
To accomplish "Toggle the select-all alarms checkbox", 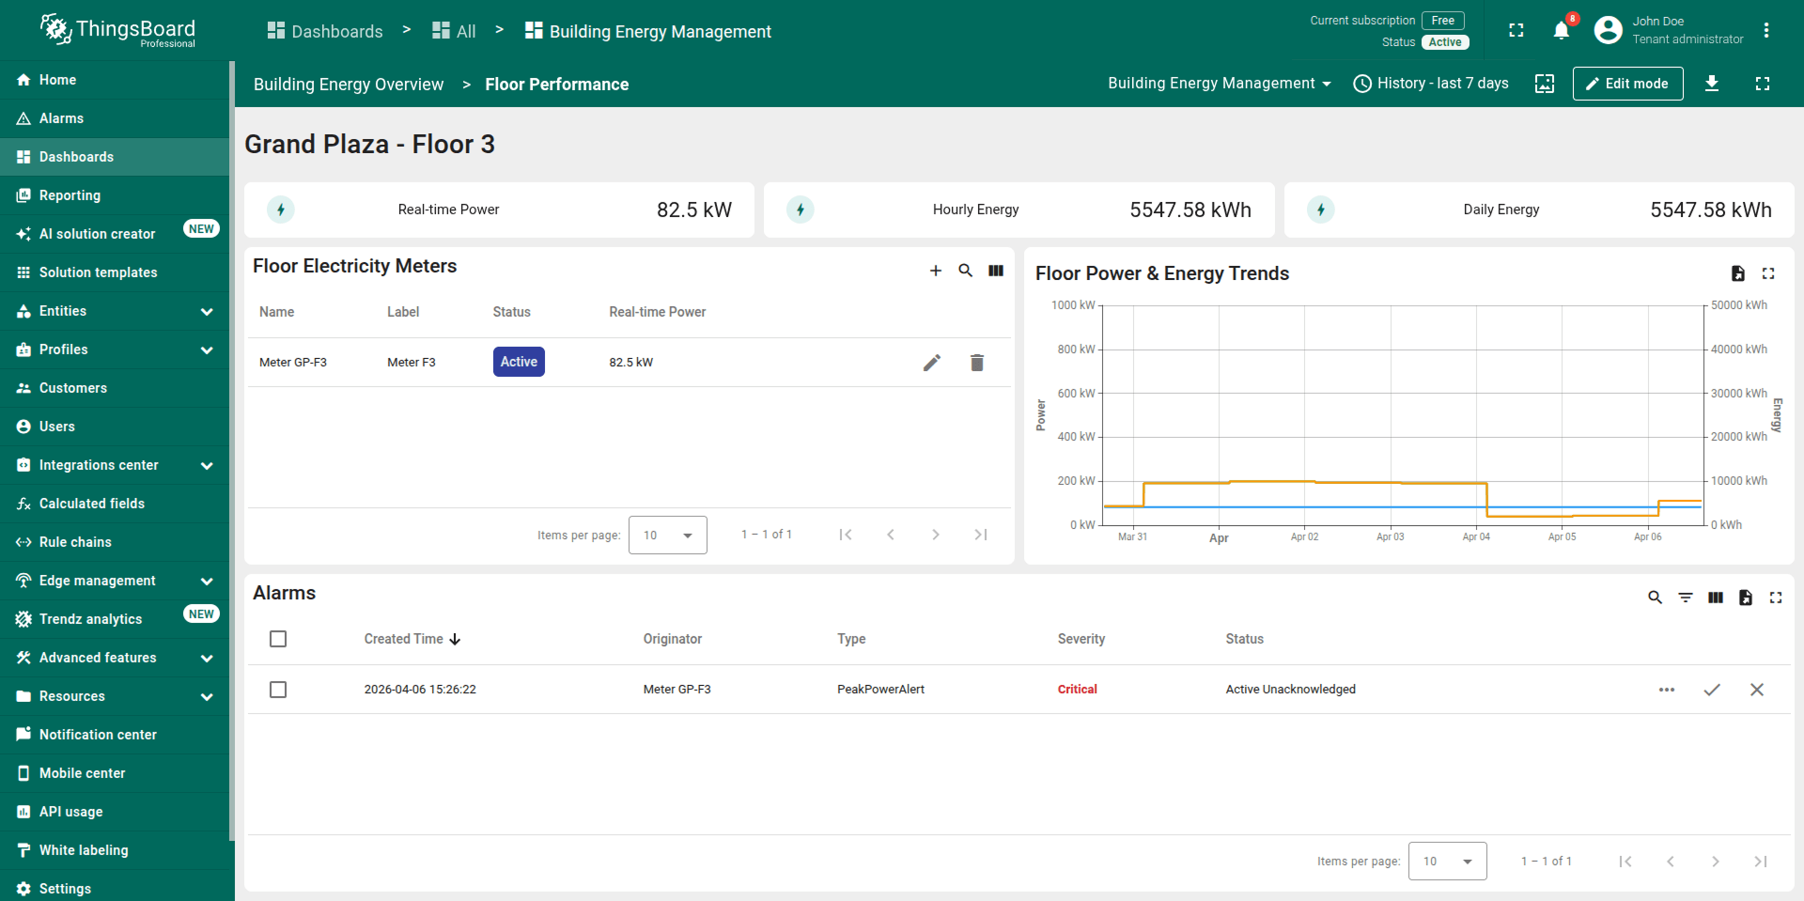I will [278, 639].
